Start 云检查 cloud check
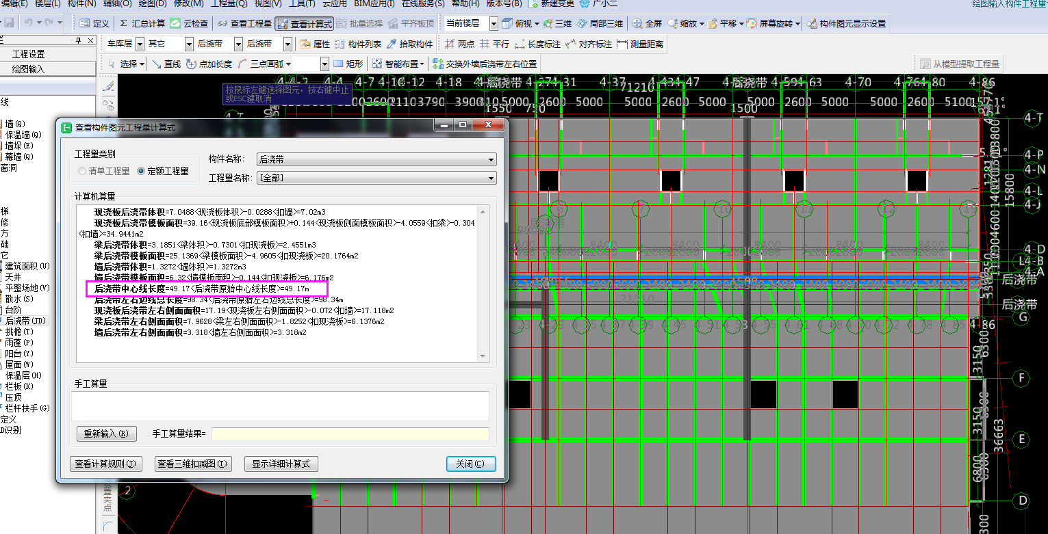 click(x=190, y=23)
